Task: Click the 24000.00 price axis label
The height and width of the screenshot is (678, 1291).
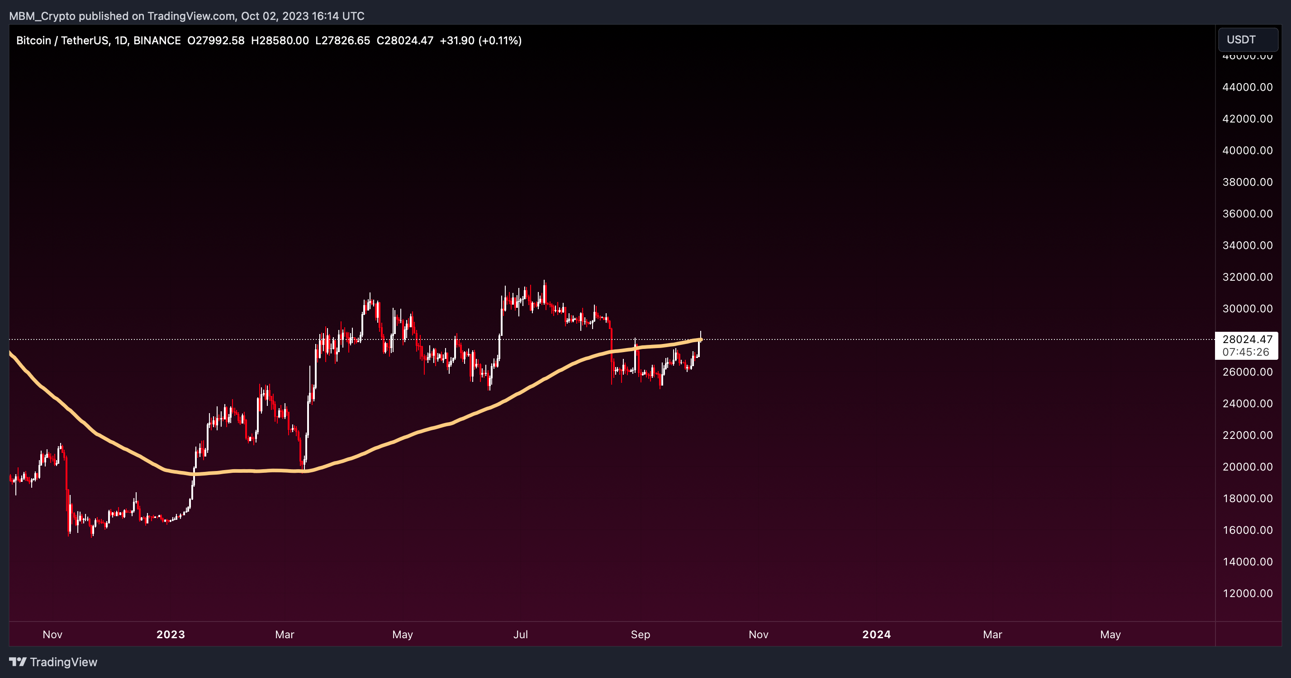Action: pyautogui.click(x=1248, y=404)
